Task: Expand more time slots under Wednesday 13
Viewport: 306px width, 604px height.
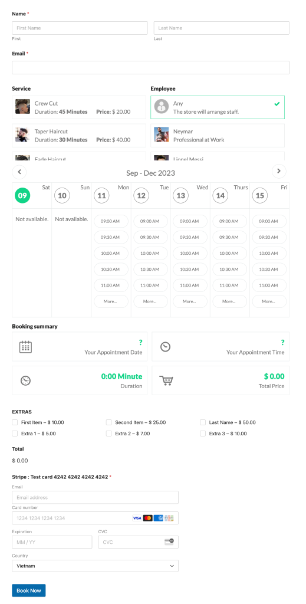Action: 189,301
